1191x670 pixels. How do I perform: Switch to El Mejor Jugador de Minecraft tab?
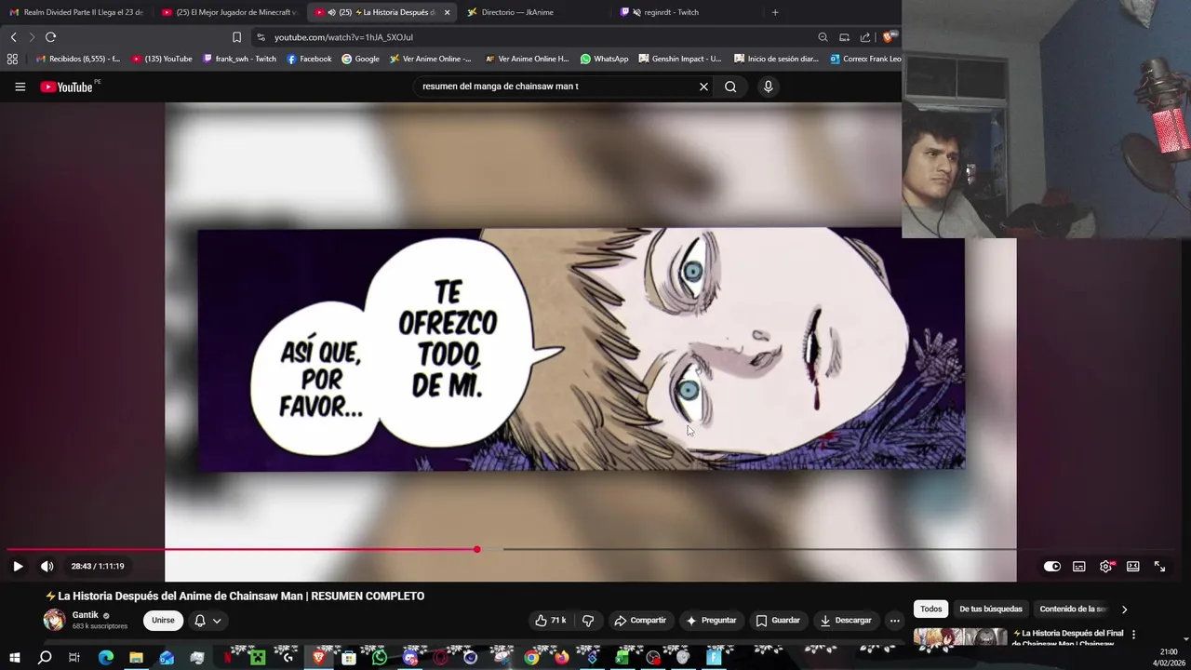tap(228, 12)
